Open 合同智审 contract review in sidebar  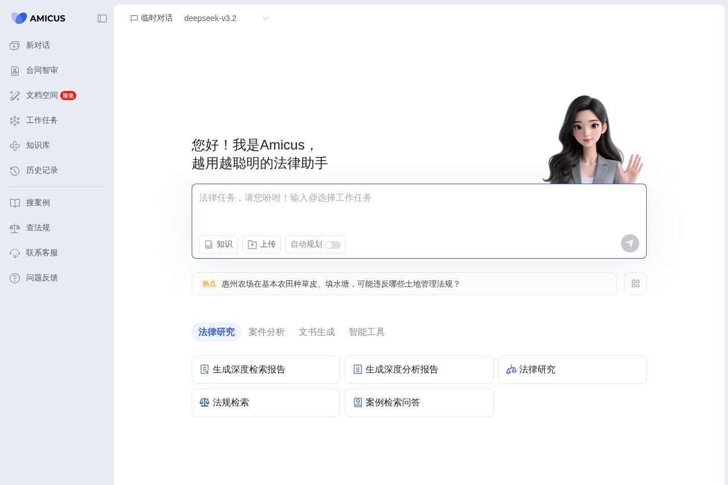[x=42, y=71]
